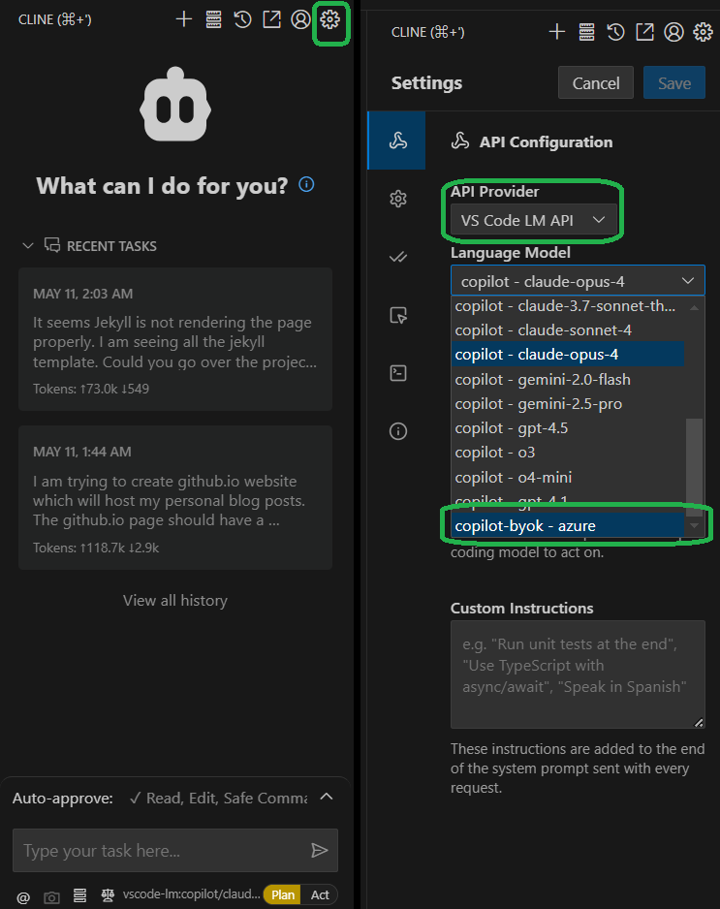Image resolution: width=720 pixels, height=909 pixels.
Task: Click Cancel in Settings
Action: click(595, 83)
